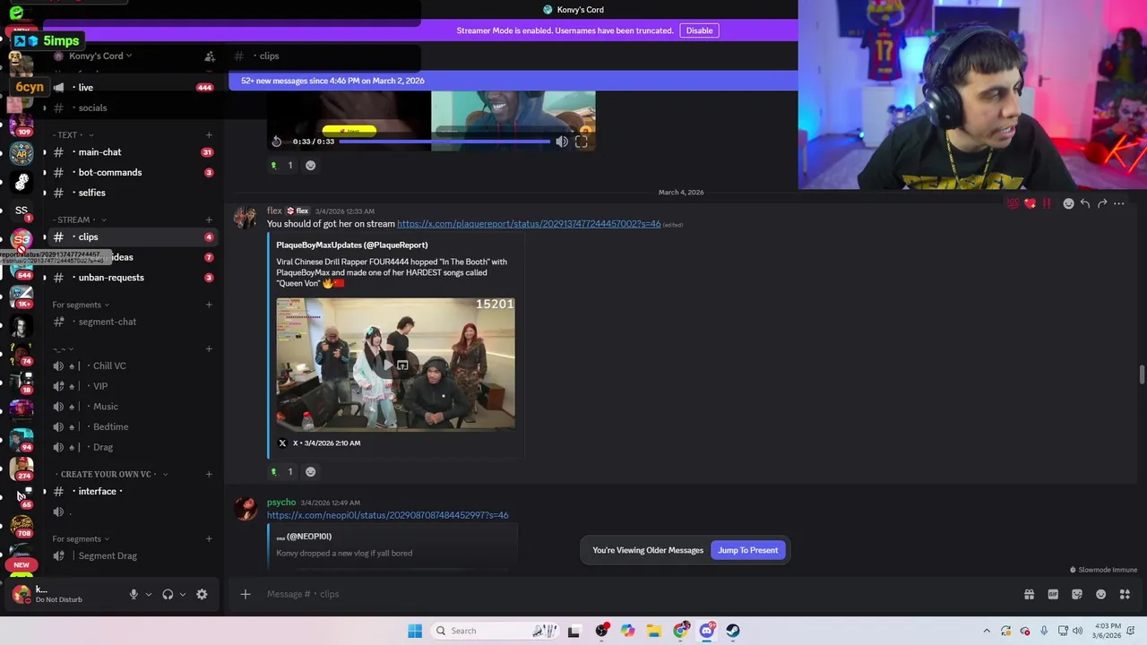The width and height of the screenshot is (1147, 645).
Task: Click the chat scrollbar thumb
Action: (1142, 374)
